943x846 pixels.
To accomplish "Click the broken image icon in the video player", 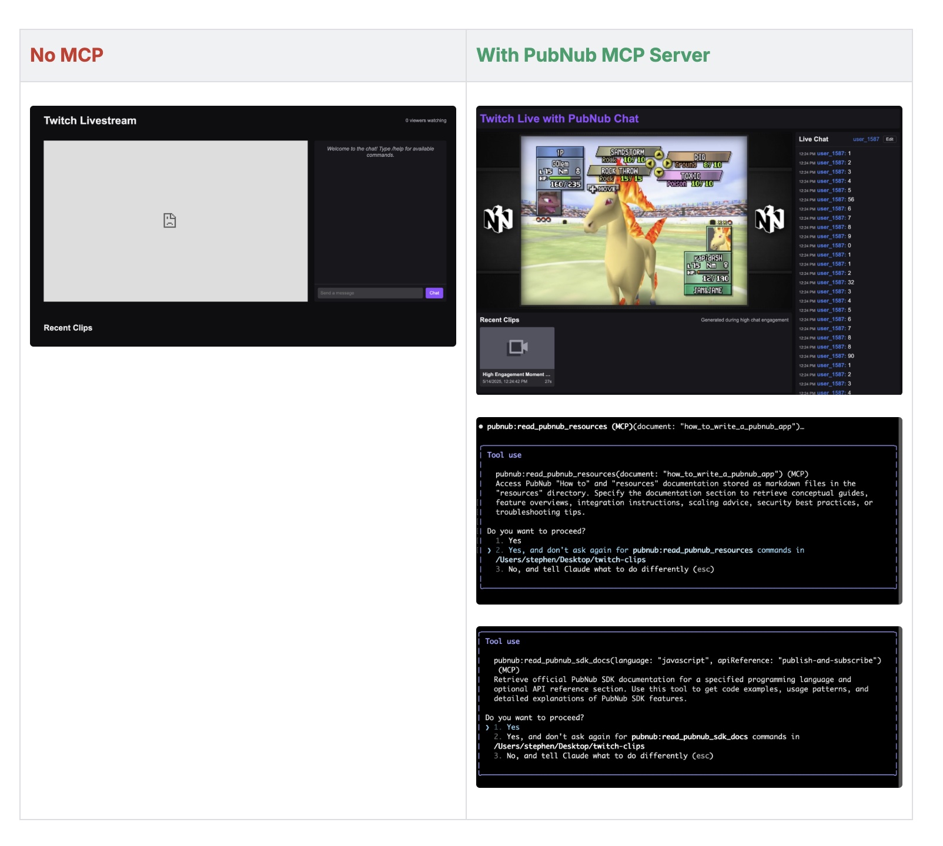I will point(169,220).
